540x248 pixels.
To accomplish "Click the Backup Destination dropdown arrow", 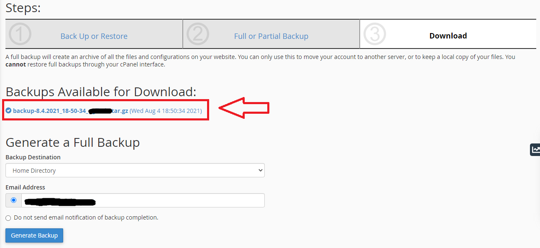I will tap(260, 170).
